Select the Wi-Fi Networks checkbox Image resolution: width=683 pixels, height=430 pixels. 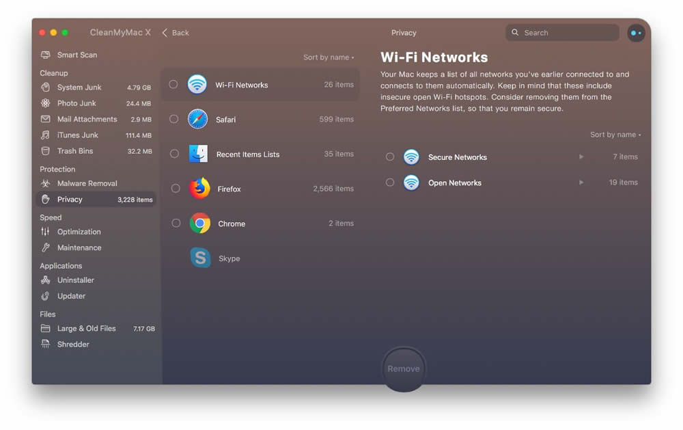pyautogui.click(x=173, y=85)
